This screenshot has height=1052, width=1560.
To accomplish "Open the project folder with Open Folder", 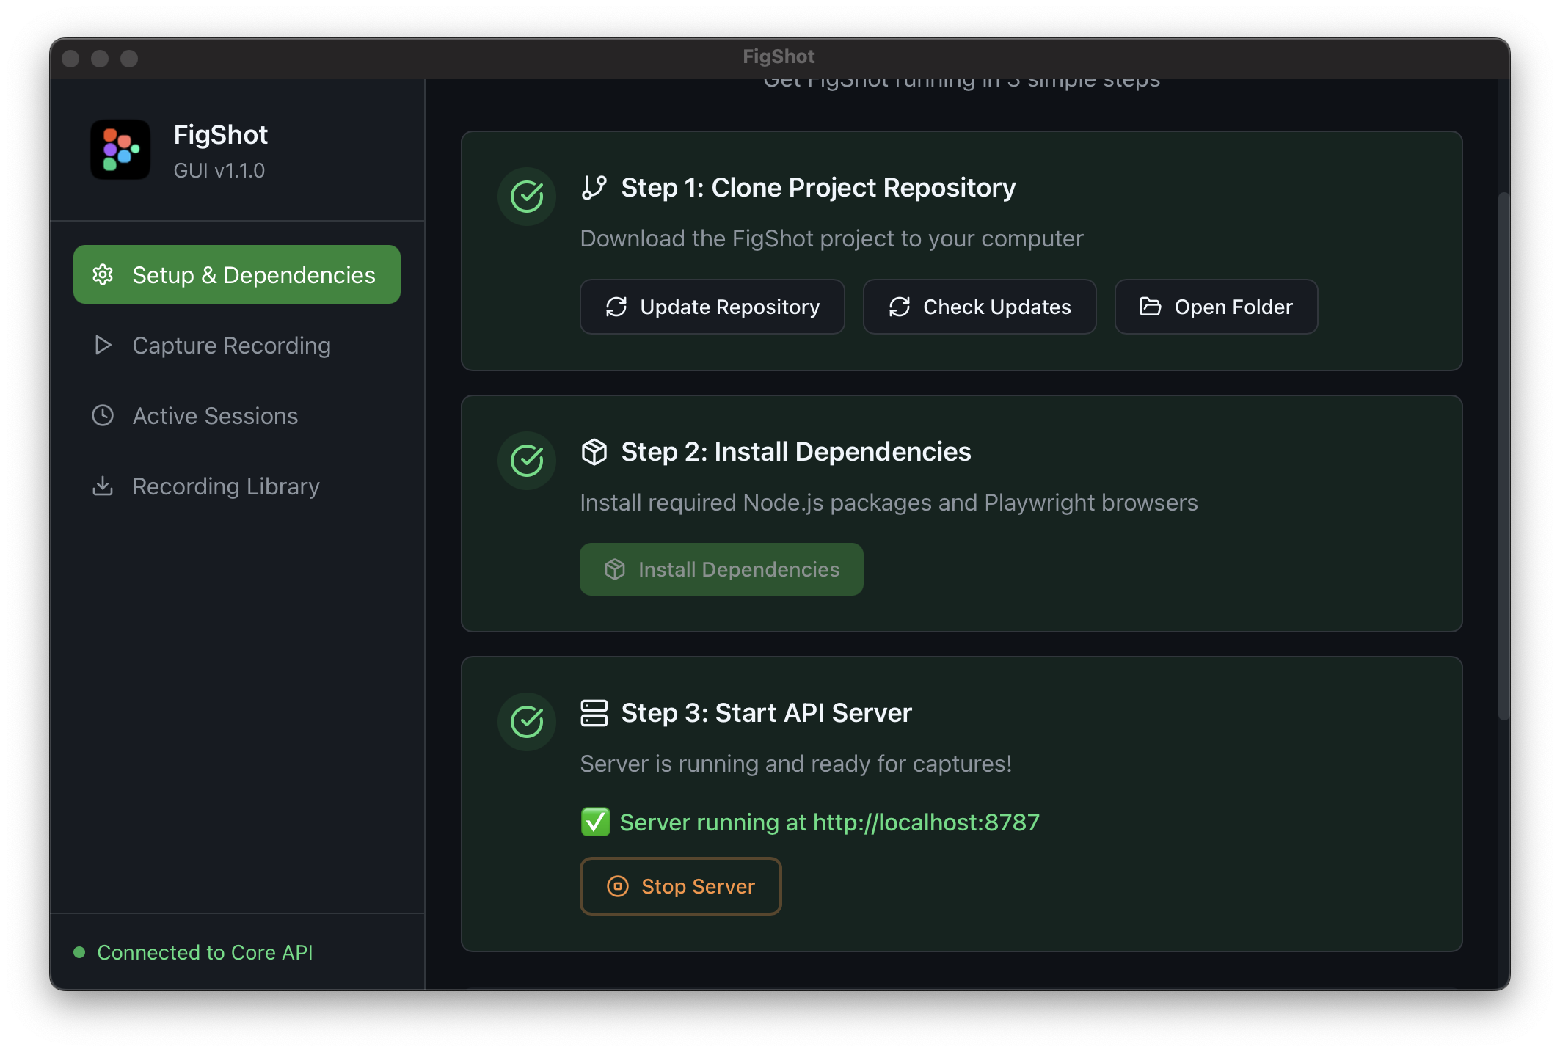I will pos(1215,307).
